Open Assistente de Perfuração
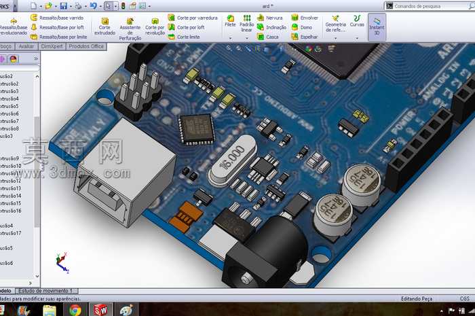475x316 pixels. click(130, 29)
